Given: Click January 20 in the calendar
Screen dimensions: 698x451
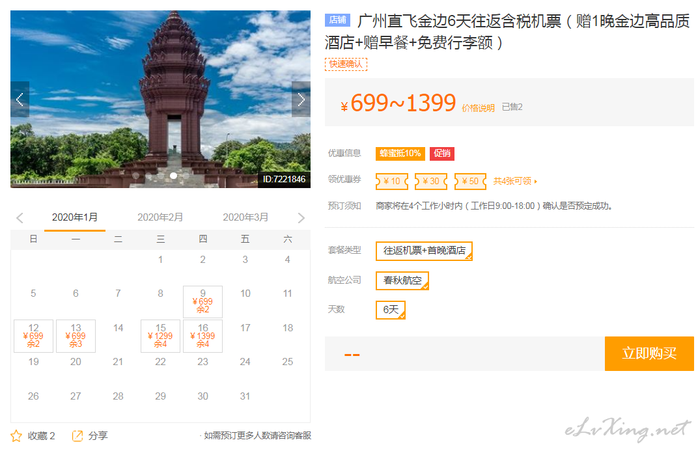Looking at the screenshot, I should tap(76, 362).
